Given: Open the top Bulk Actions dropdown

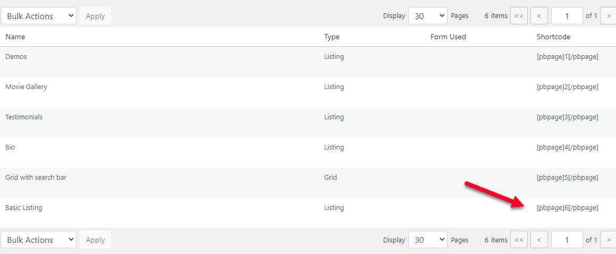Looking at the screenshot, I should click(38, 16).
